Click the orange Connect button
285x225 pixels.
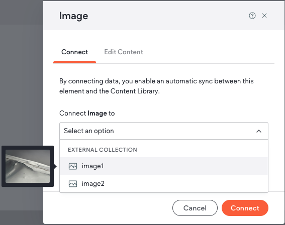pos(245,208)
